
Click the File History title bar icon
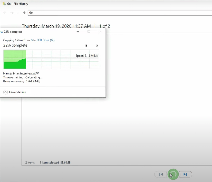coord(4,4)
